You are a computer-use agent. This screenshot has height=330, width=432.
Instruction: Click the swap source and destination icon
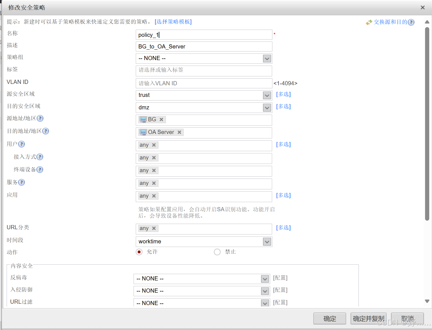pyautogui.click(x=369, y=22)
